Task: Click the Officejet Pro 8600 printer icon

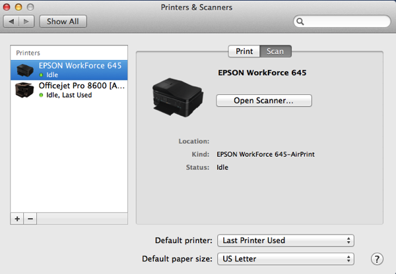Action: point(25,90)
